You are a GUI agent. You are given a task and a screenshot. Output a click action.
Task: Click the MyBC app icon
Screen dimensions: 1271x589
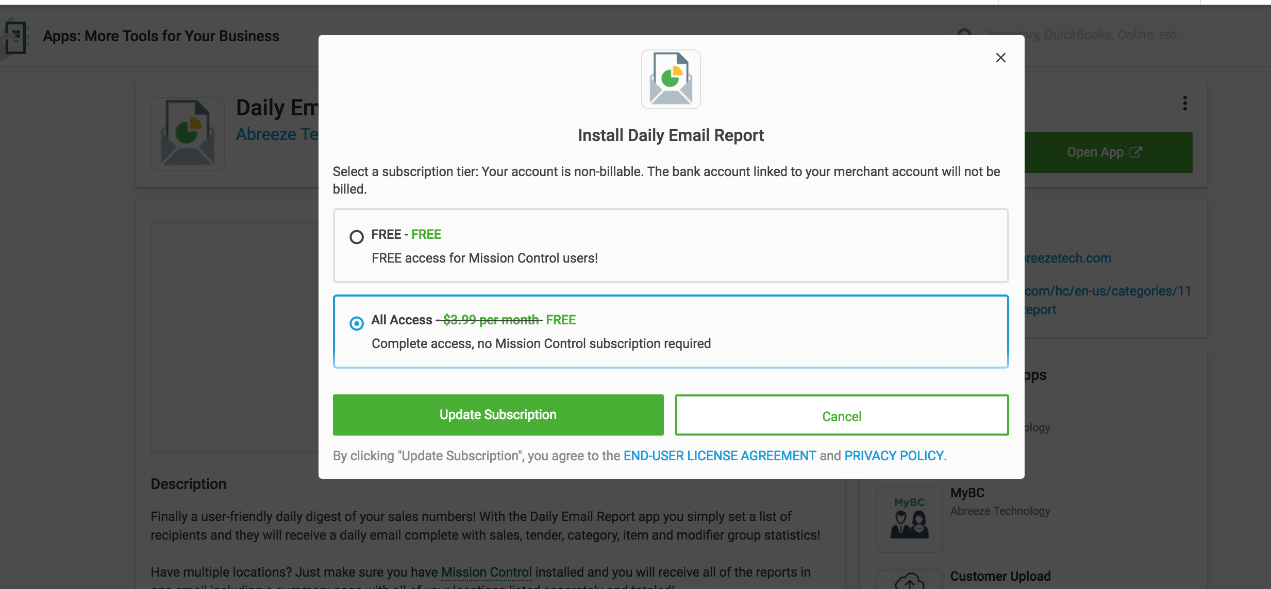[909, 519]
